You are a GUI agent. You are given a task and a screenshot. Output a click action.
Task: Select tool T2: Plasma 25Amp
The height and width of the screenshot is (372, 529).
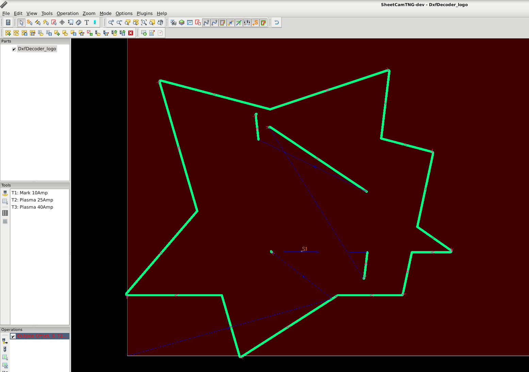tap(32, 200)
